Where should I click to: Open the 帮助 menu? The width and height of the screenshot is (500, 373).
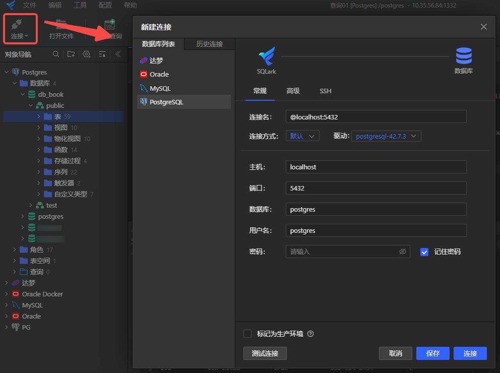131,5
